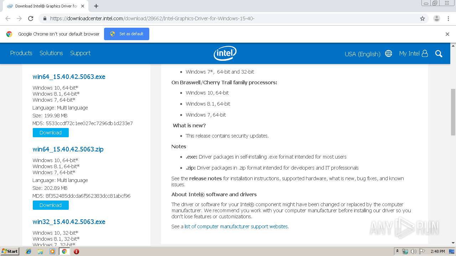Image resolution: width=456 pixels, height=256 pixels.
Task: Open computer manufacturer support websites link
Action: point(236,226)
